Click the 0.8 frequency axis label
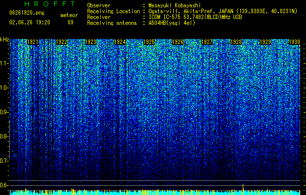This screenshot has width=306, height=195. coord(4,136)
